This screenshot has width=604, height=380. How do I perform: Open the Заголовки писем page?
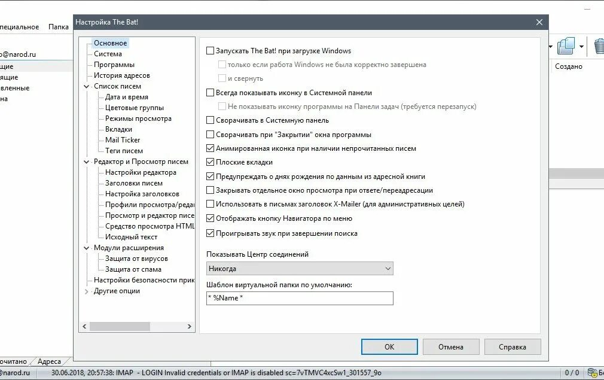tap(134, 184)
